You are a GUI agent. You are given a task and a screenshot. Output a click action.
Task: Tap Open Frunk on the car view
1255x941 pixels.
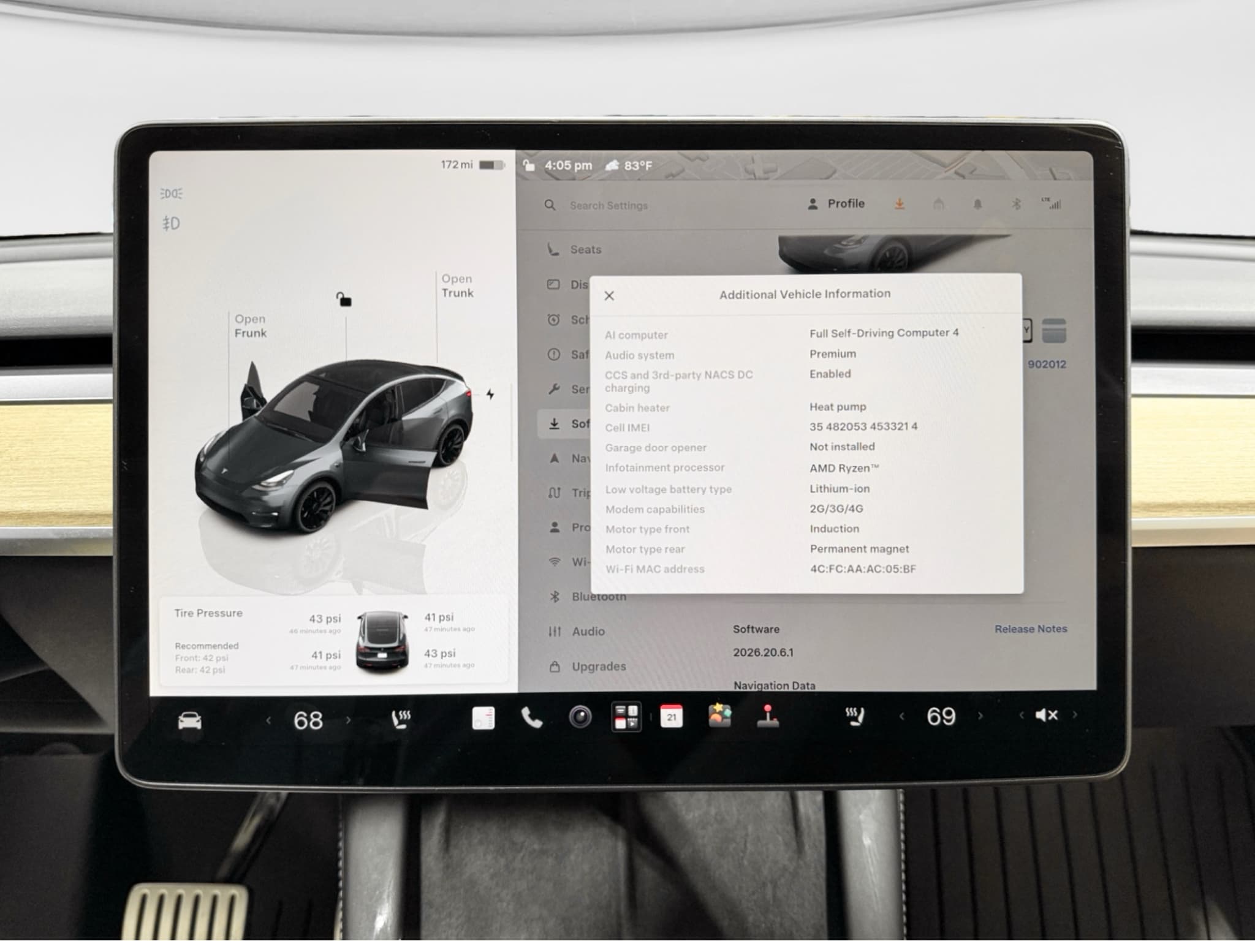coord(251,326)
